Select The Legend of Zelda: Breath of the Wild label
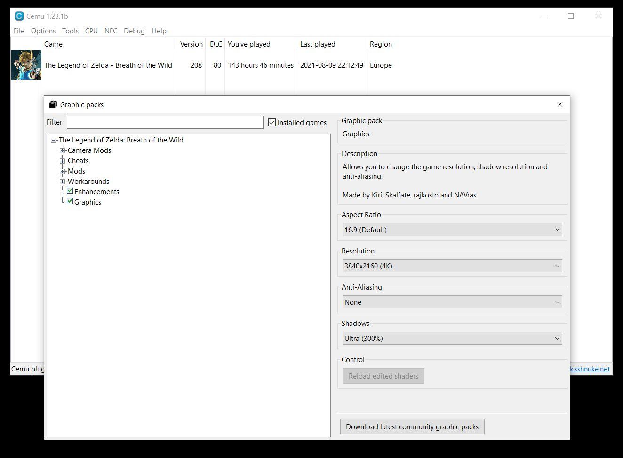This screenshot has width=623, height=458. click(121, 140)
